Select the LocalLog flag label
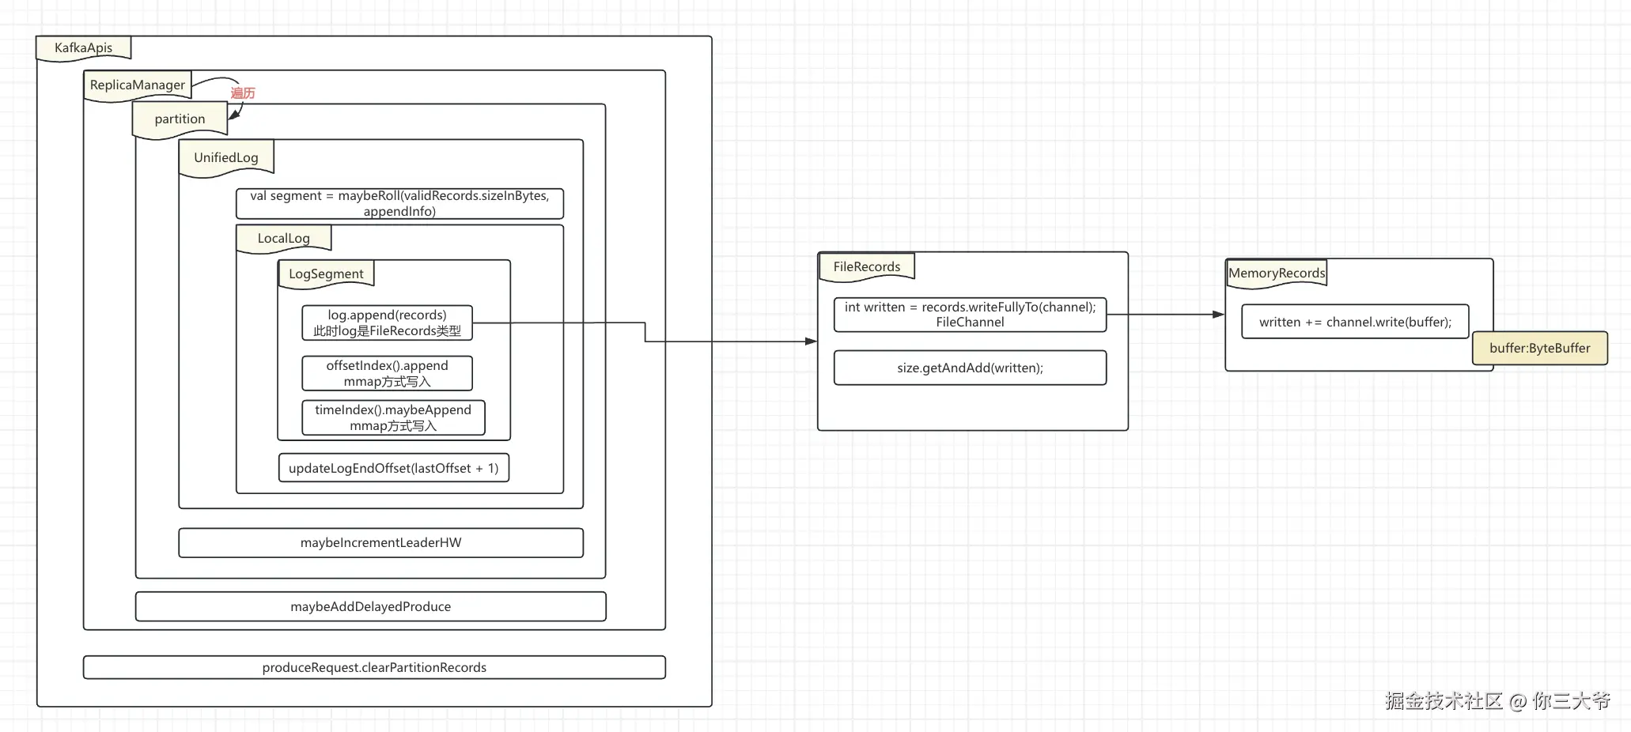 pyautogui.click(x=282, y=237)
